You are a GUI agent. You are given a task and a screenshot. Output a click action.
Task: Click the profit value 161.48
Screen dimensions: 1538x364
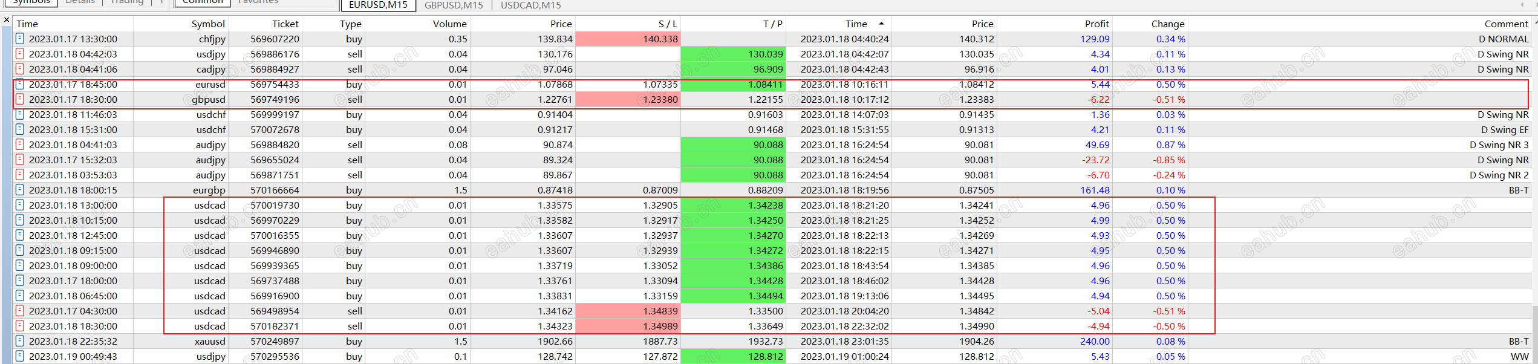point(1095,190)
